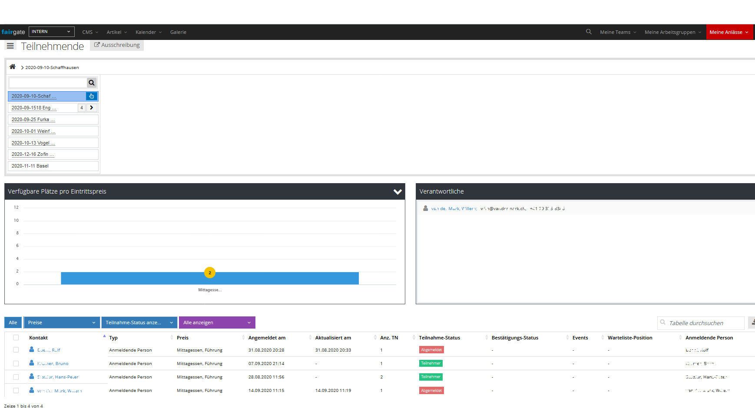Open the Preise filter dropdown

tap(62, 322)
